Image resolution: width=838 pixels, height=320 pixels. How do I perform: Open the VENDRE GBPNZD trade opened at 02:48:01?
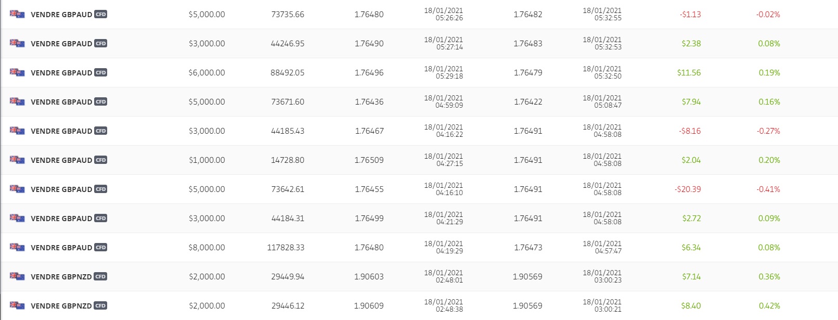[61, 277]
